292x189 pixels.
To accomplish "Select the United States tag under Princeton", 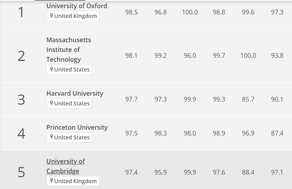I will [69, 137].
